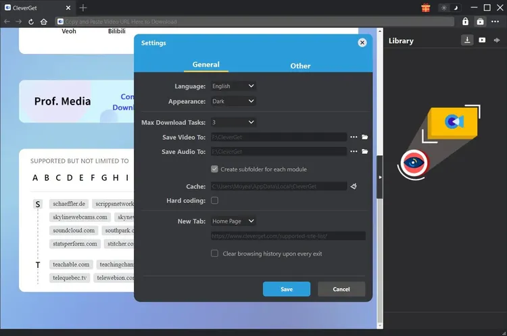Click the home button in toolbar
The width and height of the screenshot is (507, 336).
(44, 22)
